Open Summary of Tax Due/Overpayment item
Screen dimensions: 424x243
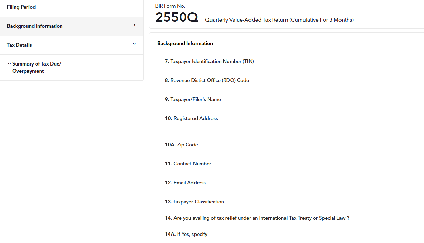tap(37, 67)
